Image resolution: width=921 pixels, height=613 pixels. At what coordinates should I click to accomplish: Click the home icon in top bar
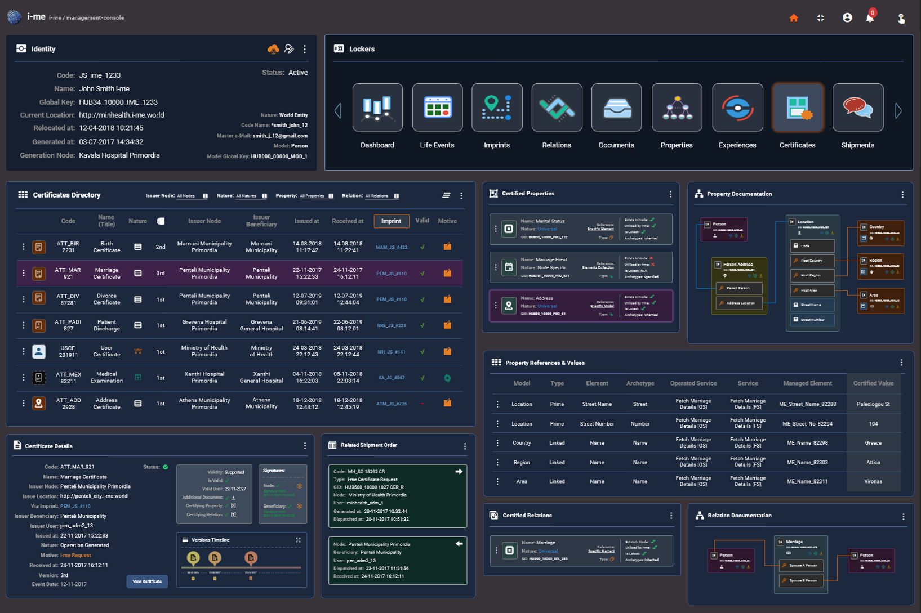[x=794, y=18]
